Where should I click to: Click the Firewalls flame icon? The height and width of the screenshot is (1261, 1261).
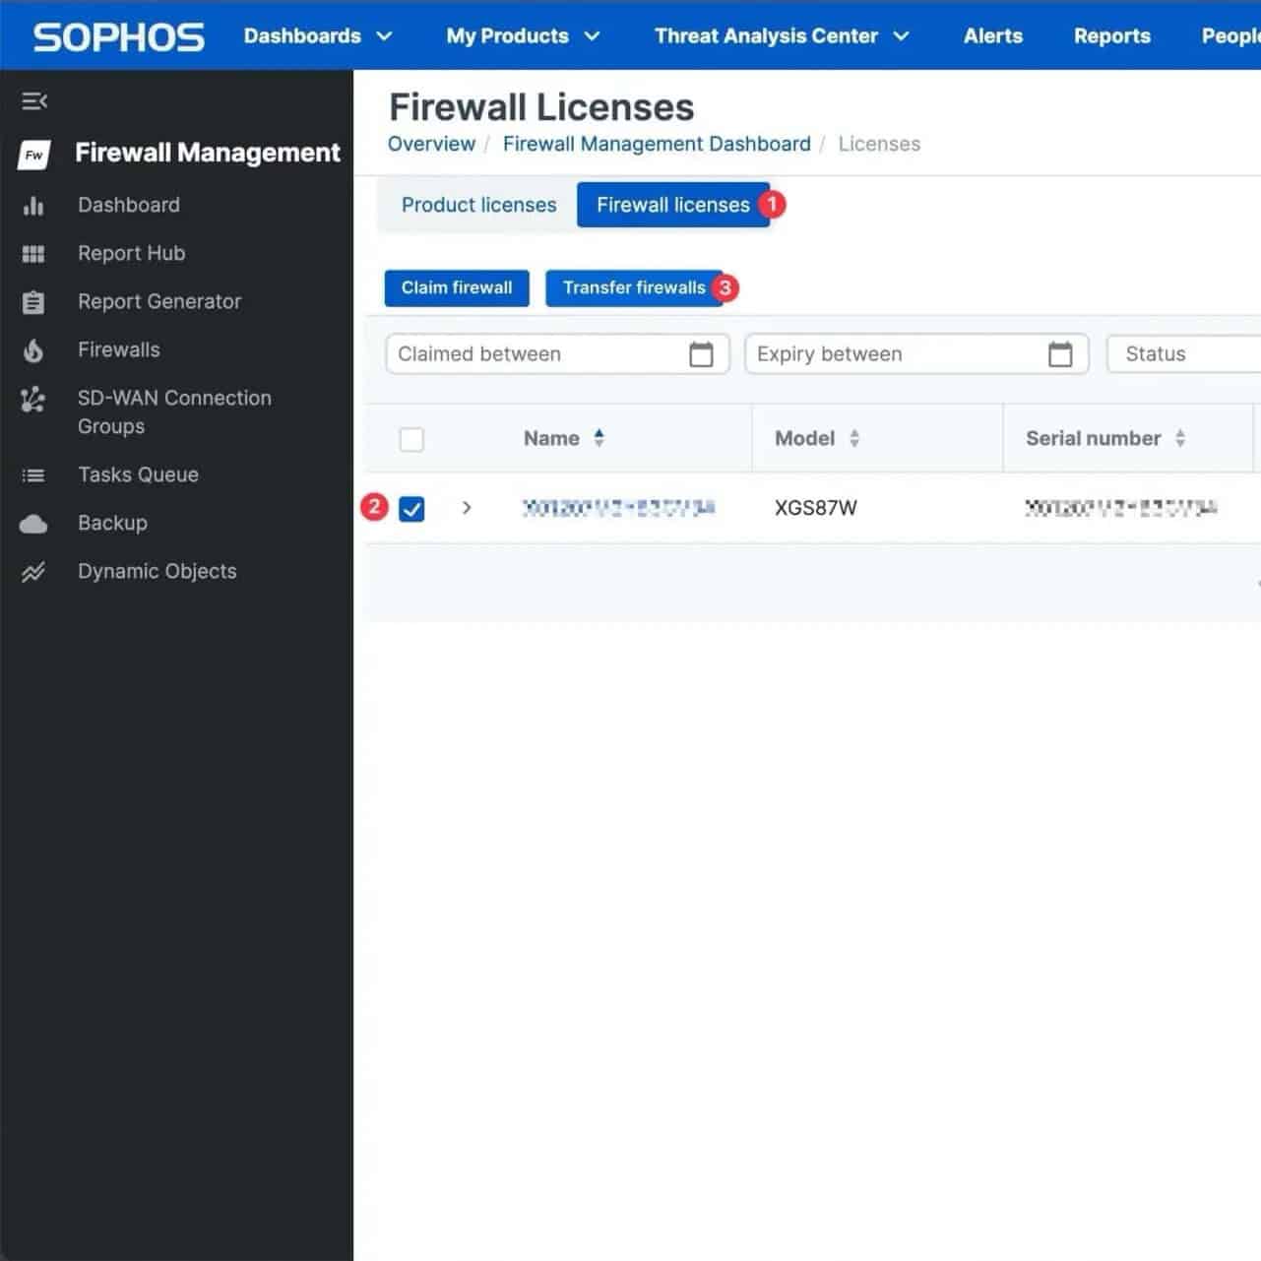(x=32, y=349)
